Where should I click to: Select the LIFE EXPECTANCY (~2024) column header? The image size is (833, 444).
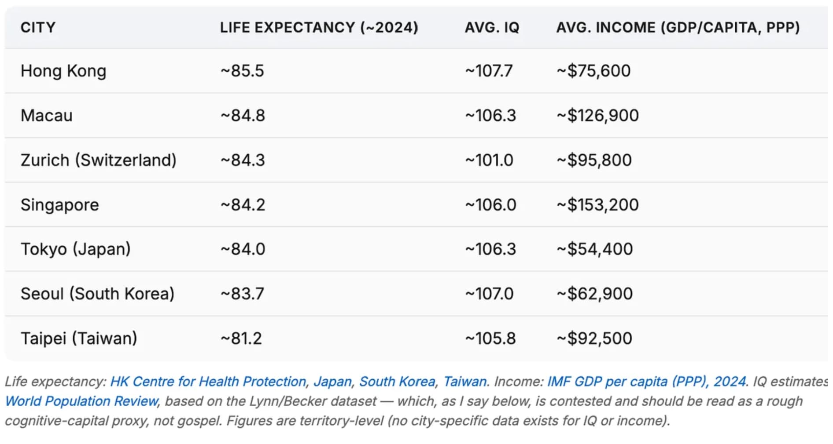(x=319, y=28)
